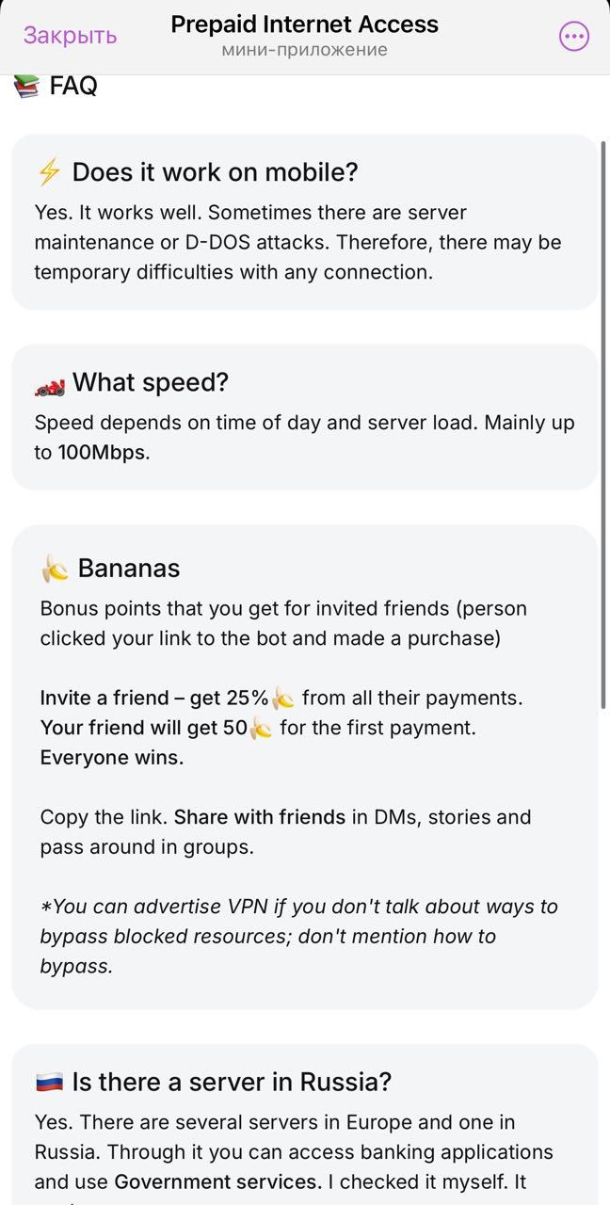Viewport: 610px width, 1205px height.
Task: Click the books emoji next to FAQ
Action: tap(26, 85)
